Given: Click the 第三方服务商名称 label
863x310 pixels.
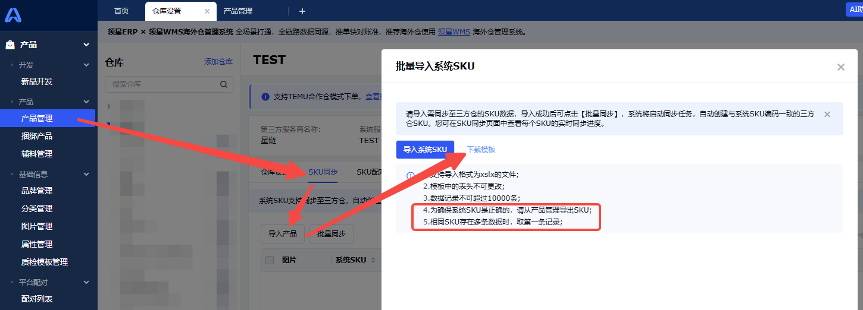Looking at the screenshot, I should [x=290, y=129].
